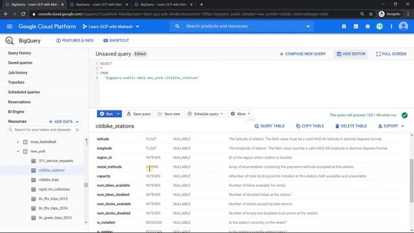Open the project selector Learn GCP with Mahesh
Viewport: 414px width, 233px height.
[x=111, y=27]
